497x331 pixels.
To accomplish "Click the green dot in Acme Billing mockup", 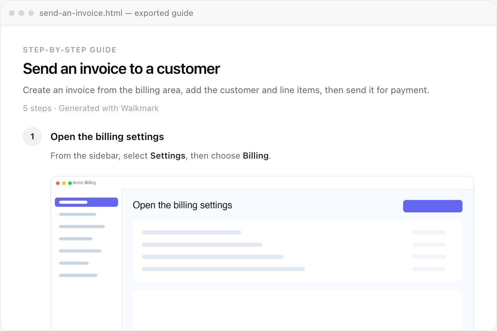I will [70, 183].
